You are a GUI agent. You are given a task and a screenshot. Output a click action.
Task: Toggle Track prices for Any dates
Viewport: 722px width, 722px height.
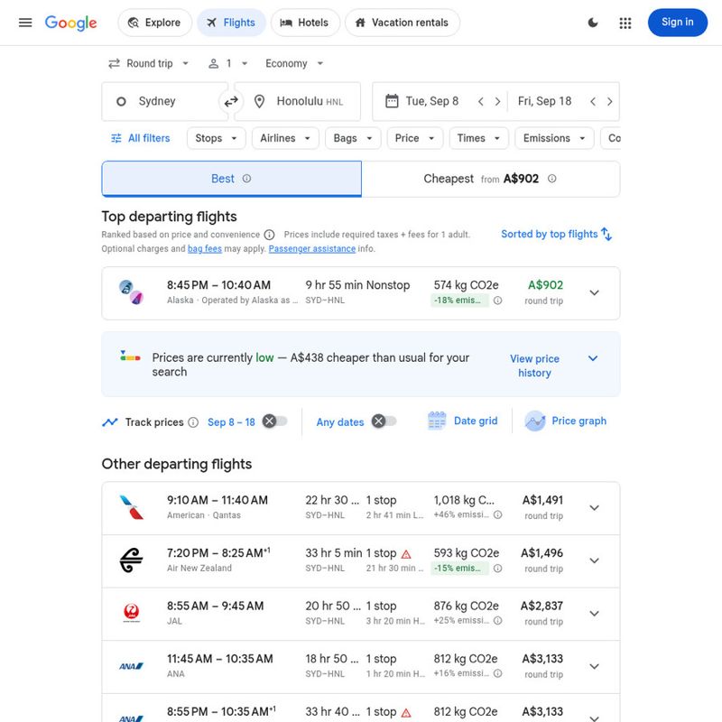384,421
